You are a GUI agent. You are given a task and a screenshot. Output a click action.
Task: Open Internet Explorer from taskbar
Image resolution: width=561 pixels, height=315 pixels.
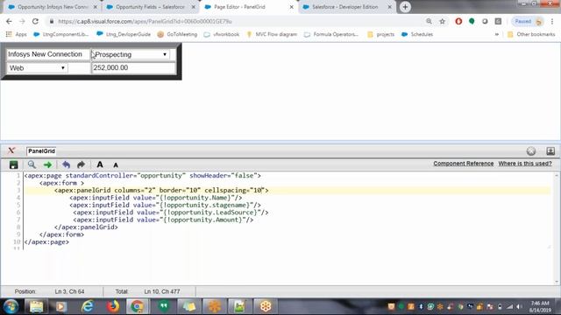point(88,306)
